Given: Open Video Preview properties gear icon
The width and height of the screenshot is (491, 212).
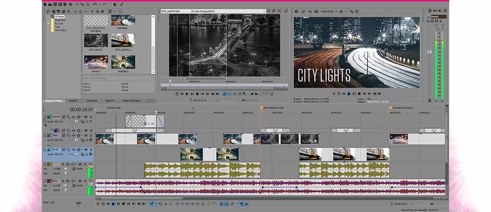Looking at the screenshot, I should [296, 12].
